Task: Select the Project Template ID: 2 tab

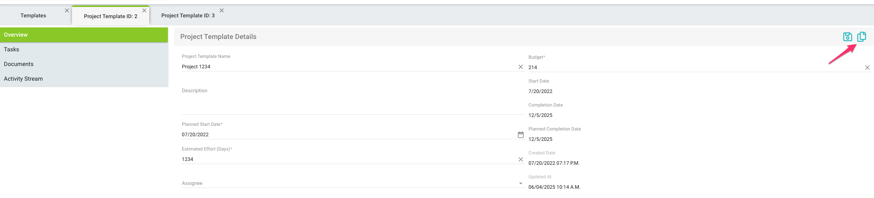Action: (x=110, y=16)
